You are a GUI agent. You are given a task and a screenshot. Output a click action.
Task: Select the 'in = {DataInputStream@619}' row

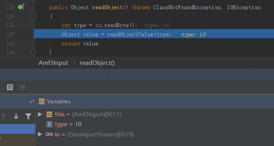(x=155, y=134)
